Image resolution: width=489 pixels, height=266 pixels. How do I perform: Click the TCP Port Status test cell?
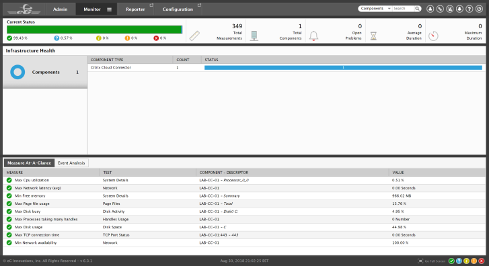(x=116, y=234)
